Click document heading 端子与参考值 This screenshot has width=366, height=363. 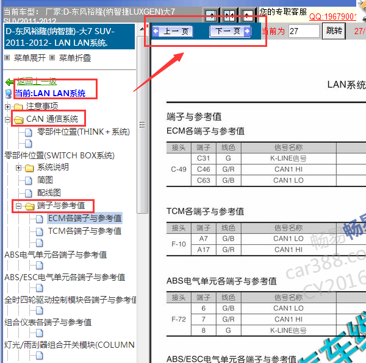tap(194, 117)
